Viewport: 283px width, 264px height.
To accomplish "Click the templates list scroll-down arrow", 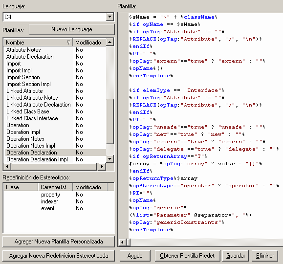I will (x=109, y=159).
